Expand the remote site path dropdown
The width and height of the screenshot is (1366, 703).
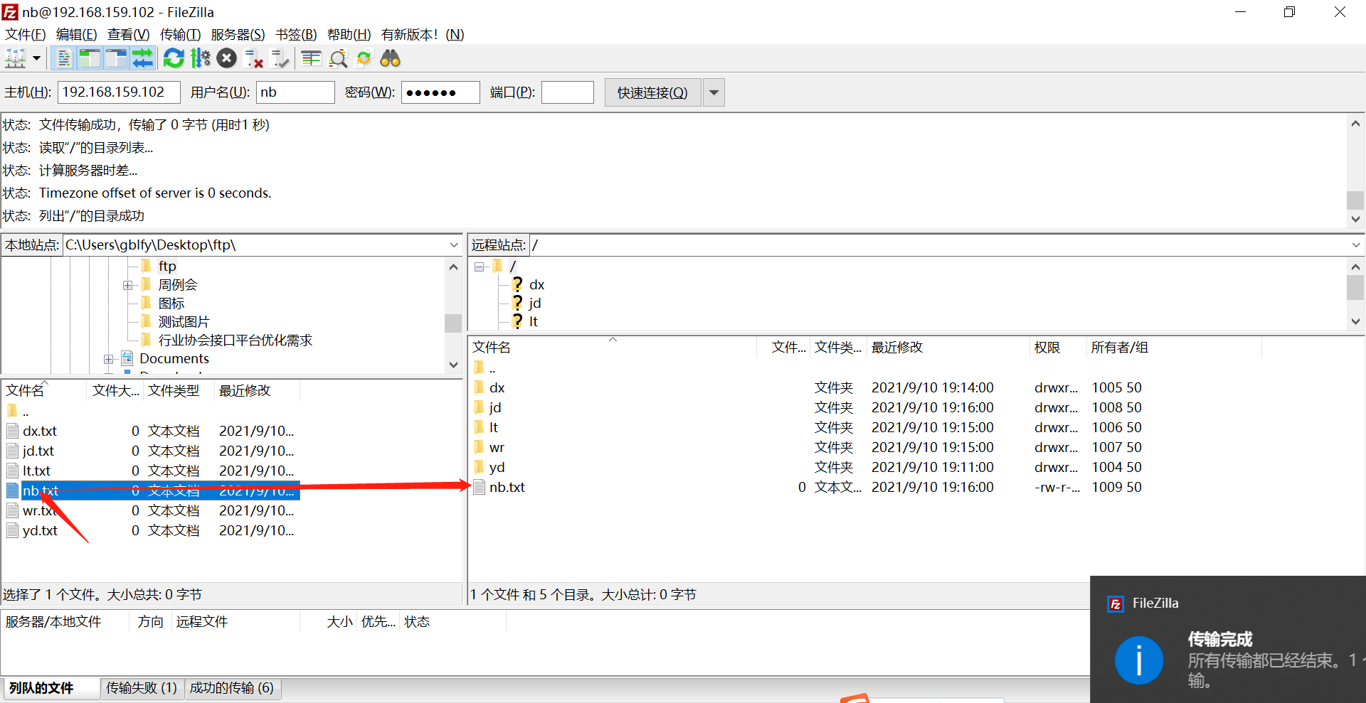point(1355,245)
